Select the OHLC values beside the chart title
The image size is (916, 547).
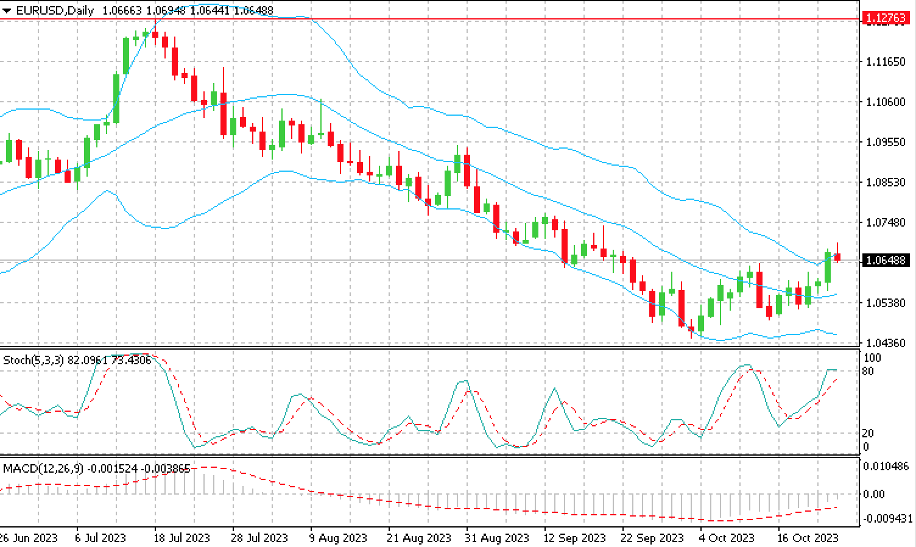click(188, 11)
